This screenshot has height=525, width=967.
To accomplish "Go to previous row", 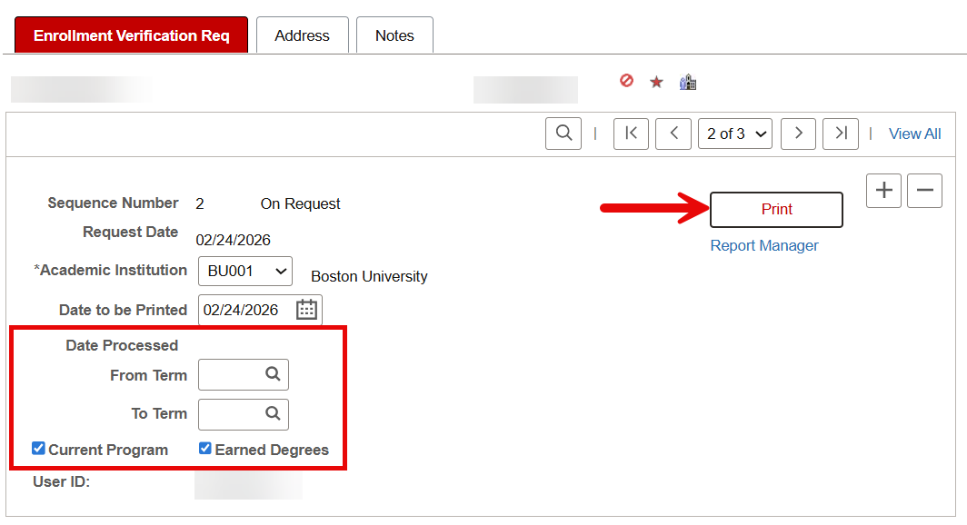I will [673, 134].
